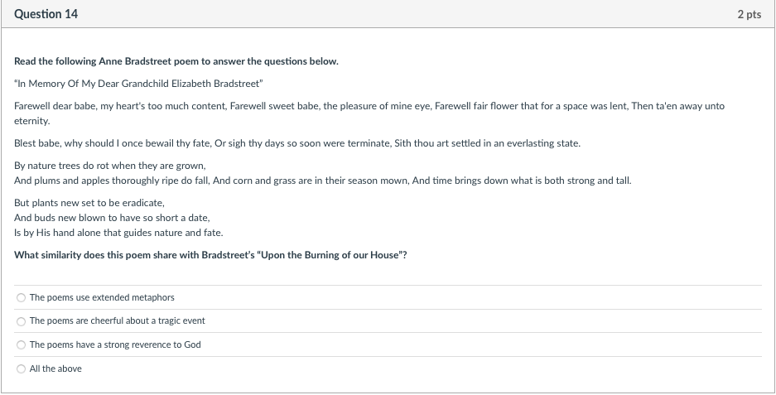
Task: Select the 'The poems use extended metaphors' radio circle
Action: point(21,297)
